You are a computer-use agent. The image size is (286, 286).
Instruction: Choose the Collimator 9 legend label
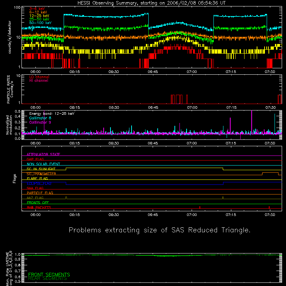(40, 122)
